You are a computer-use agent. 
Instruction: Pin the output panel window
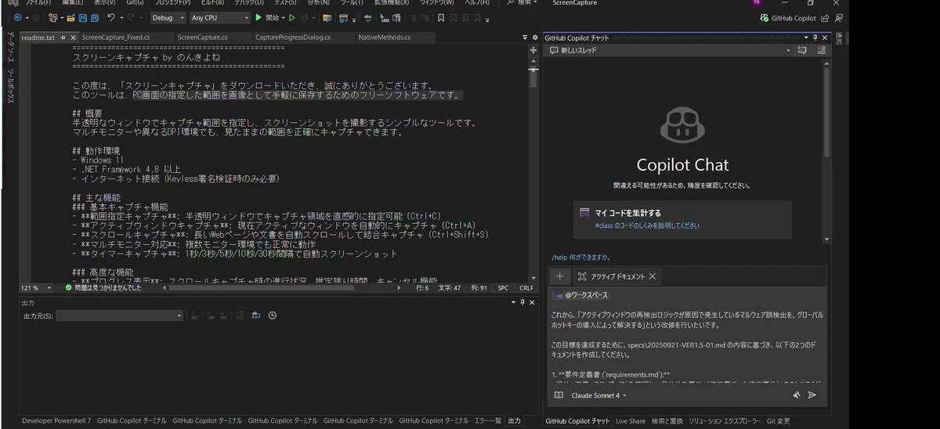click(523, 302)
